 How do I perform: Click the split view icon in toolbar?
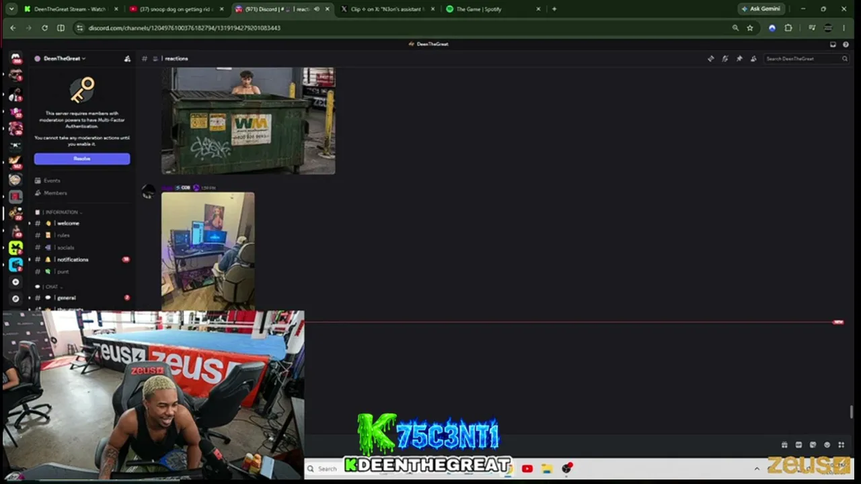61,28
